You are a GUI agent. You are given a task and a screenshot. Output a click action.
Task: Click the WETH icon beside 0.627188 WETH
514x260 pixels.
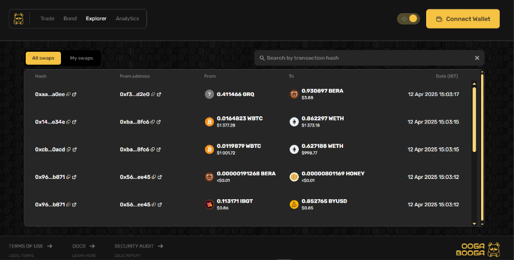[294, 149]
